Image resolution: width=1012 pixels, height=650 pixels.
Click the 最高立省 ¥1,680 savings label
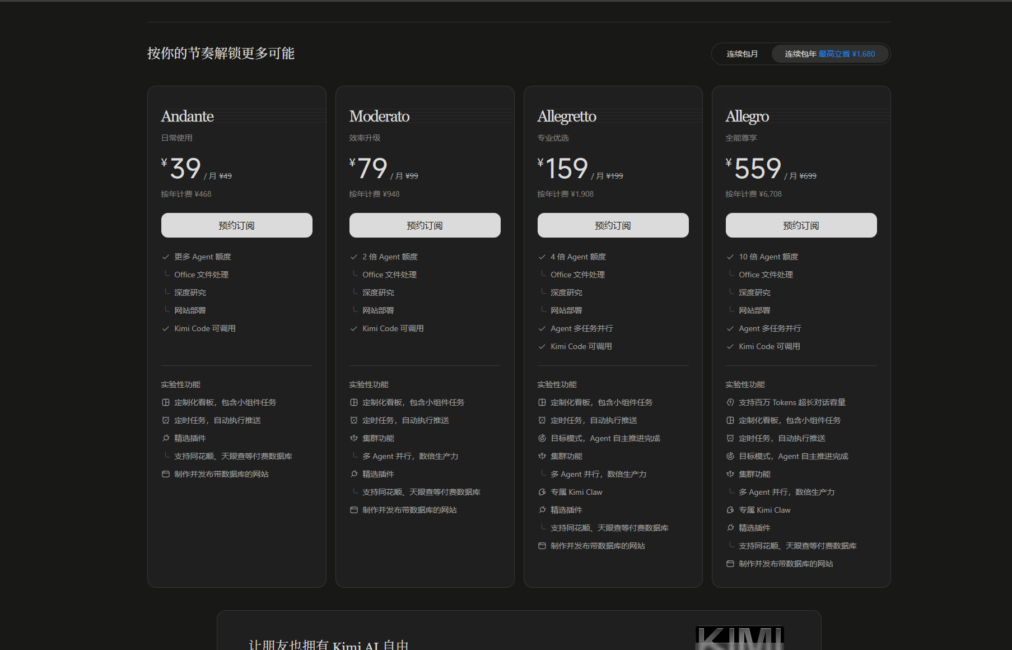(x=847, y=54)
